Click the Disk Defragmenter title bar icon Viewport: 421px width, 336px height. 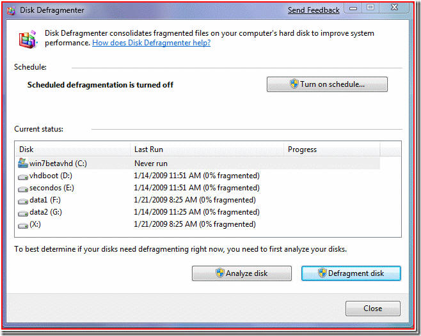(11, 10)
